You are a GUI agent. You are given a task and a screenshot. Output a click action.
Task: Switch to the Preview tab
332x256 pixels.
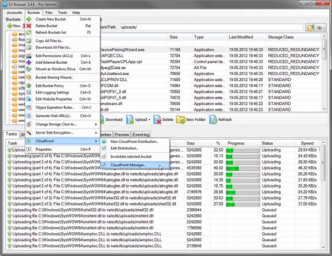[x=122, y=134]
